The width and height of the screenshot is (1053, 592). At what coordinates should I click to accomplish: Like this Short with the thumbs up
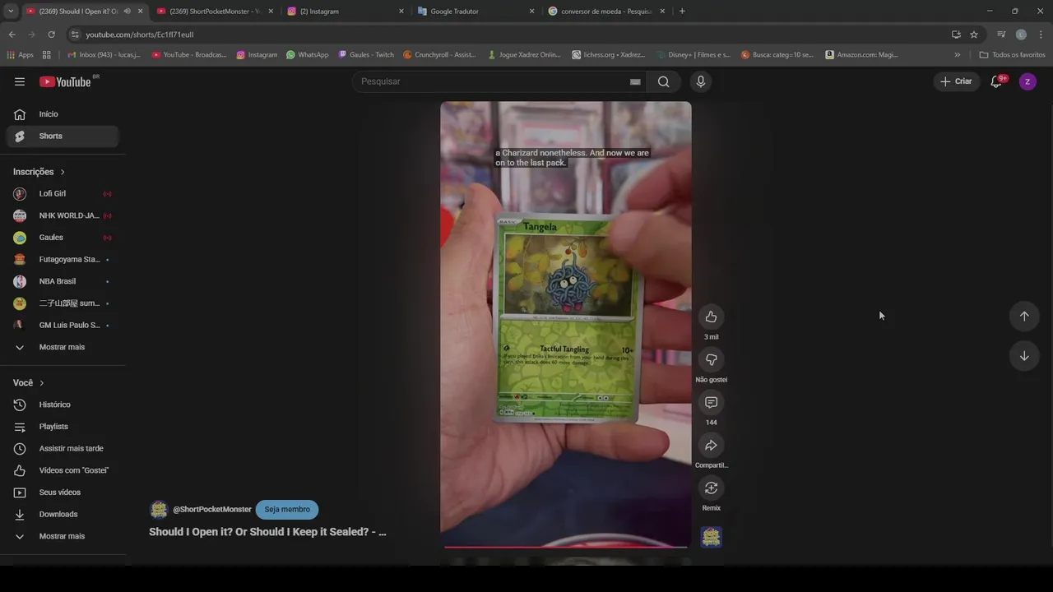coord(711,317)
